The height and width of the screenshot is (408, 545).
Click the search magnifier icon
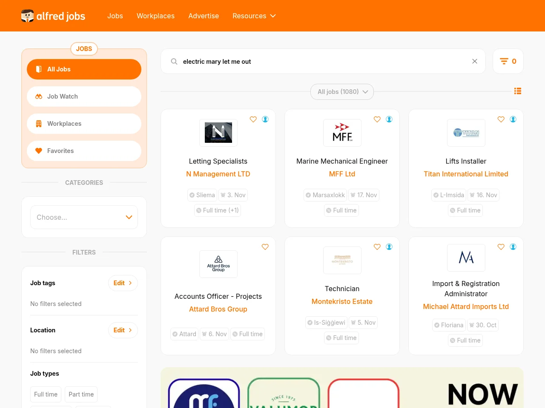pyautogui.click(x=174, y=62)
